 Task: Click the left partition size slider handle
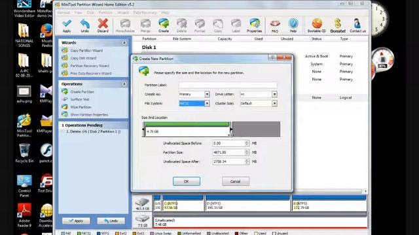point(144,129)
